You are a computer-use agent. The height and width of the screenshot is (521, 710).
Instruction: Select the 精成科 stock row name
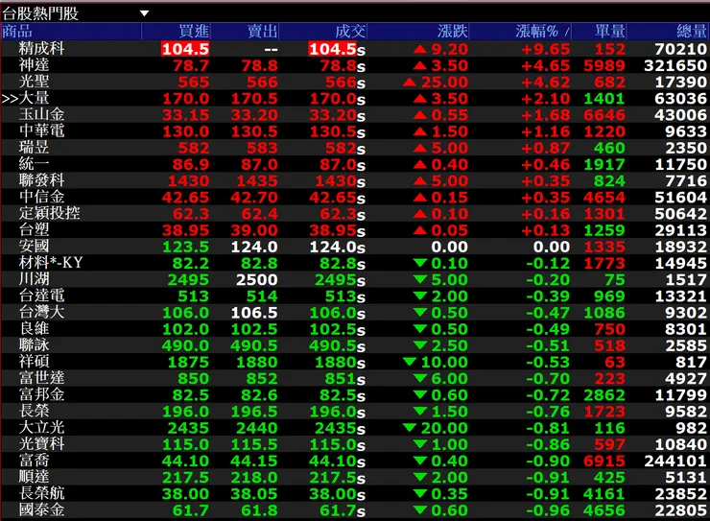[x=41, y=48]
